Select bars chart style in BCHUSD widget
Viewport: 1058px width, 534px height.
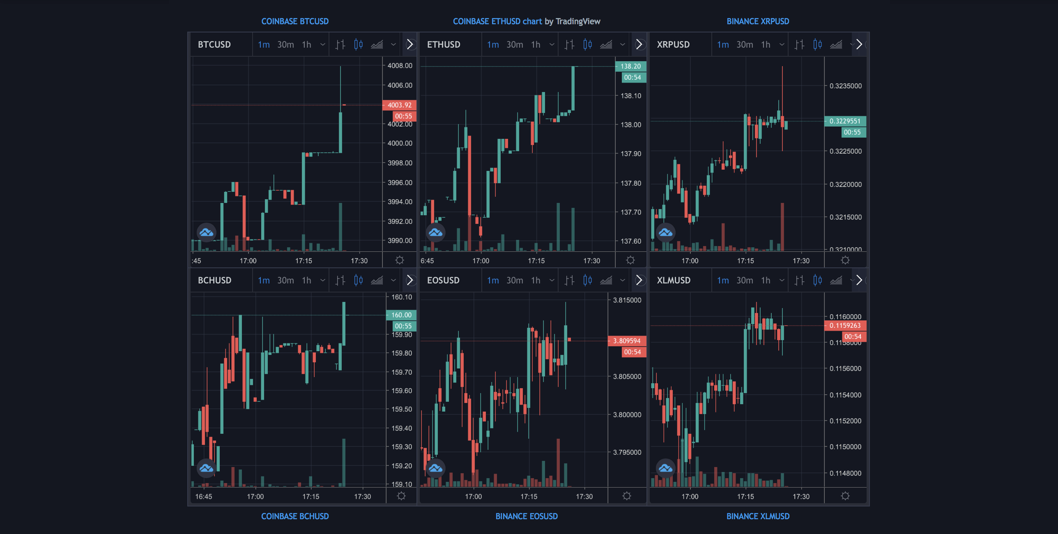click(340, 280)
